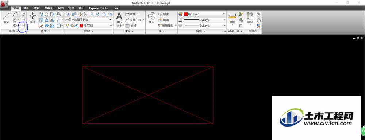Start the Multiline Text (多行文字) tool

pos(119,20)
